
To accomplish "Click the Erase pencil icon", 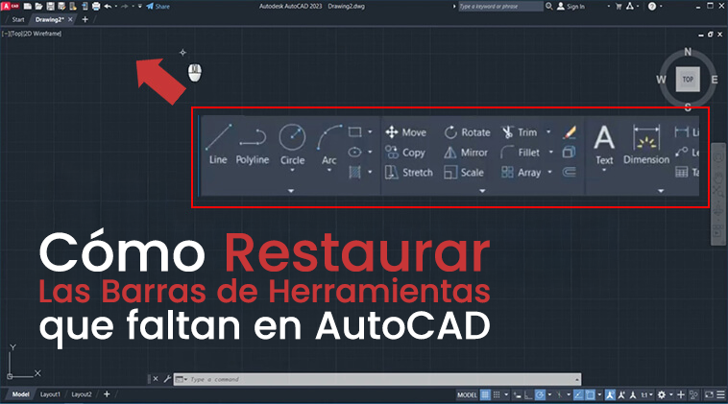I will [x=570, y=132].
